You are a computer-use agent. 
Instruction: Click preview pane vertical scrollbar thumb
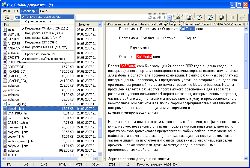point(246,61)
